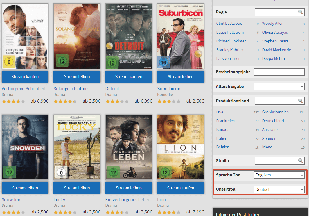309x216 pixels.
Task: Click Stream leihen for Solange ich atme
Action: (x=77, y=77)
